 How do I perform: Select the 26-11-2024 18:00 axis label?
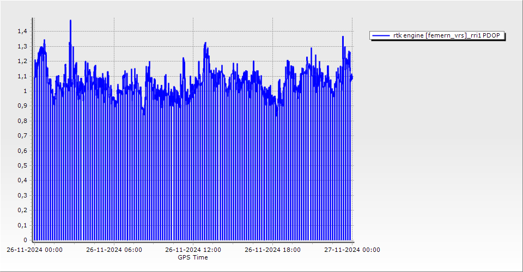click(272, 250)
